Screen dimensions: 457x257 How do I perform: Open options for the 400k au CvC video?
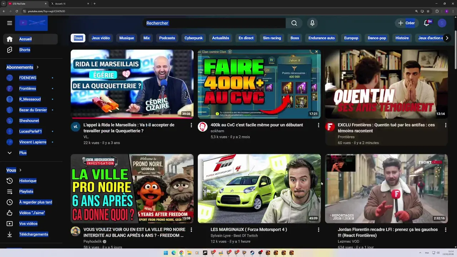[318, 125]
